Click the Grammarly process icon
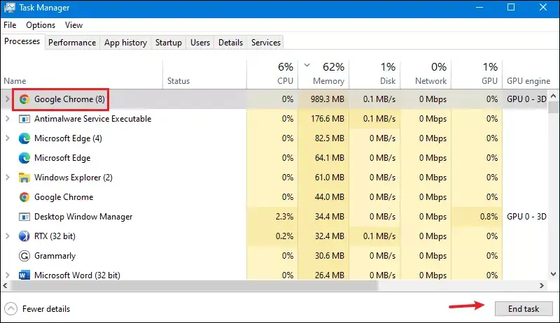This screenshot has height=323, width=560. pos(24,256)
